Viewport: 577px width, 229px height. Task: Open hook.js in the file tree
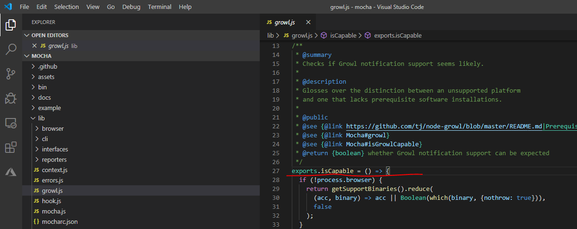(141, 201)
